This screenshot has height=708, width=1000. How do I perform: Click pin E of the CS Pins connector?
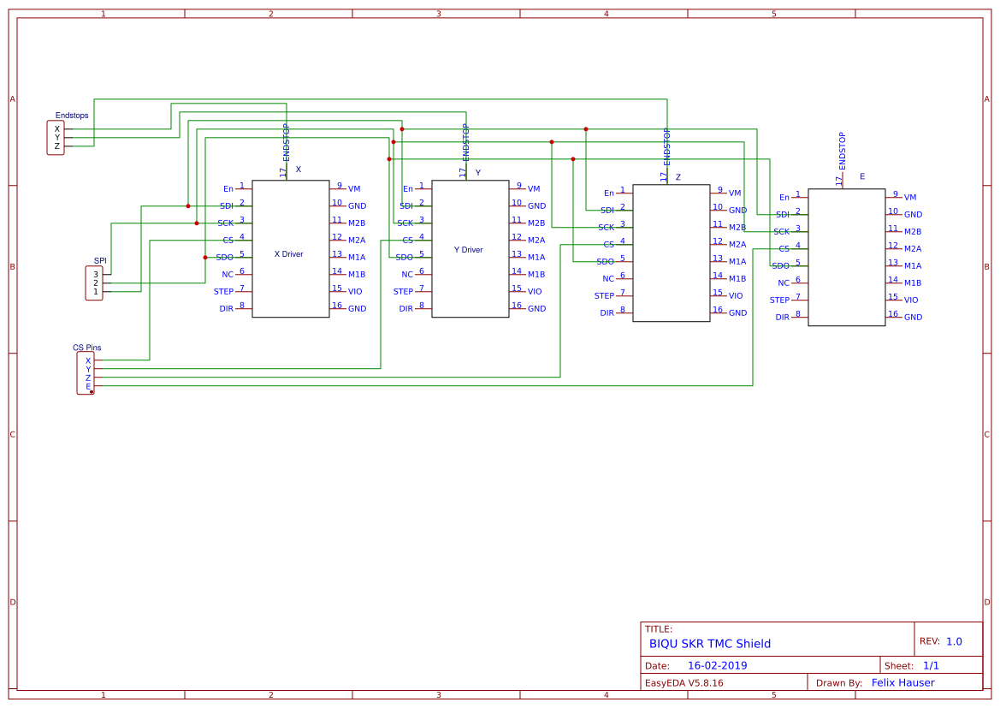87,387
